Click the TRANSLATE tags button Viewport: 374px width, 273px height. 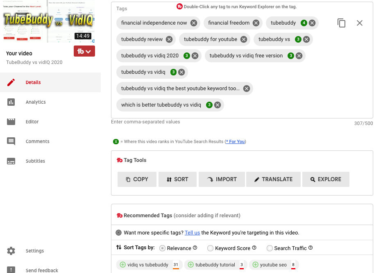tap(273, 179)
